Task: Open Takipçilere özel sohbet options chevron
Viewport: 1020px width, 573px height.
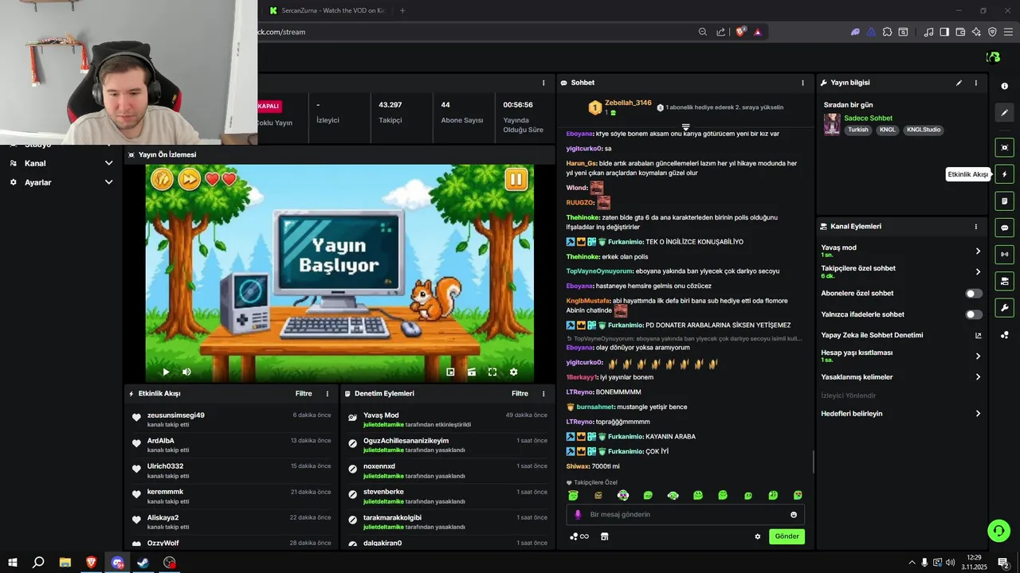Action: [x=978, y=272]
